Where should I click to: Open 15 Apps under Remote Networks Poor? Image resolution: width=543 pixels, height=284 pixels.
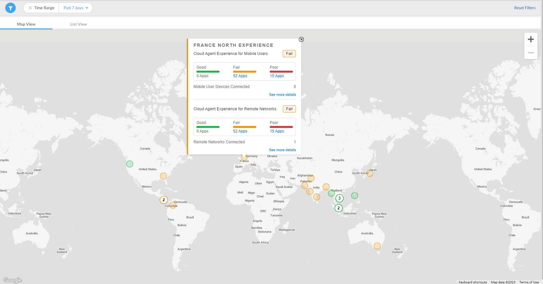277,131
